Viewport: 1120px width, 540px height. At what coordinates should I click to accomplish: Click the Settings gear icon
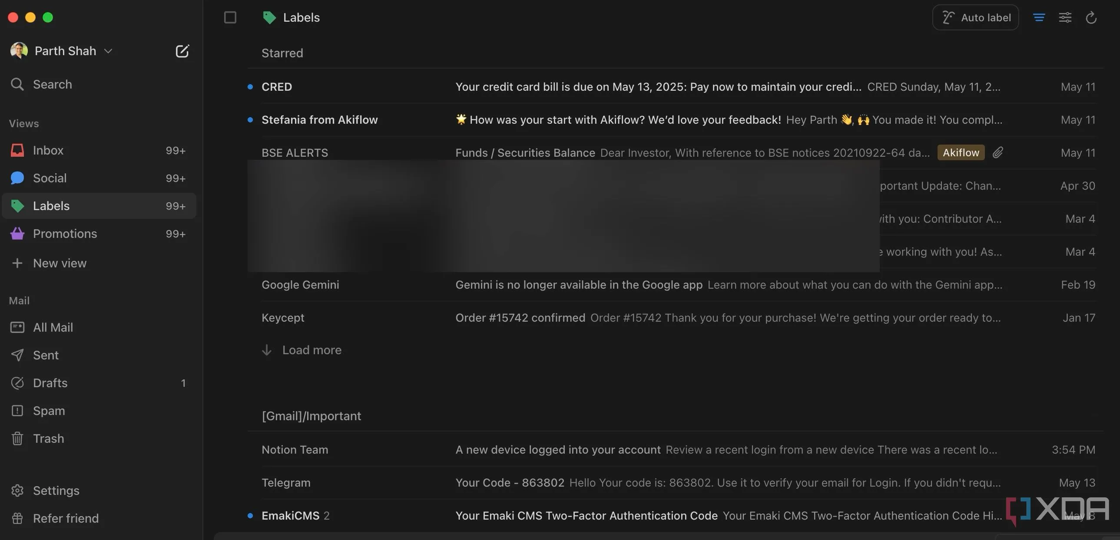click(x=17, y=491)
